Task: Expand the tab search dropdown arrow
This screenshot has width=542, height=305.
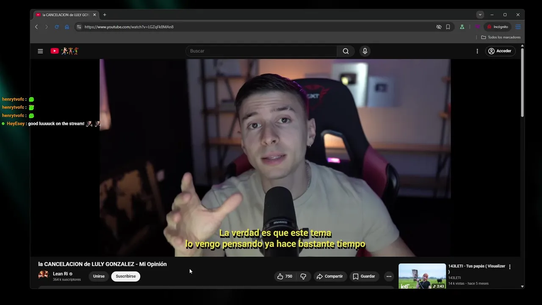Action: click(x=480, y=15)
